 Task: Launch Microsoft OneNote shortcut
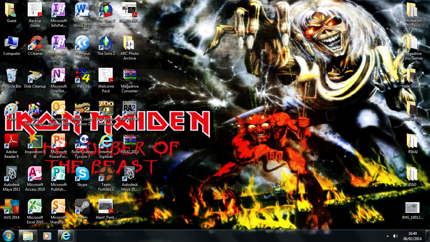click(59, 81)
